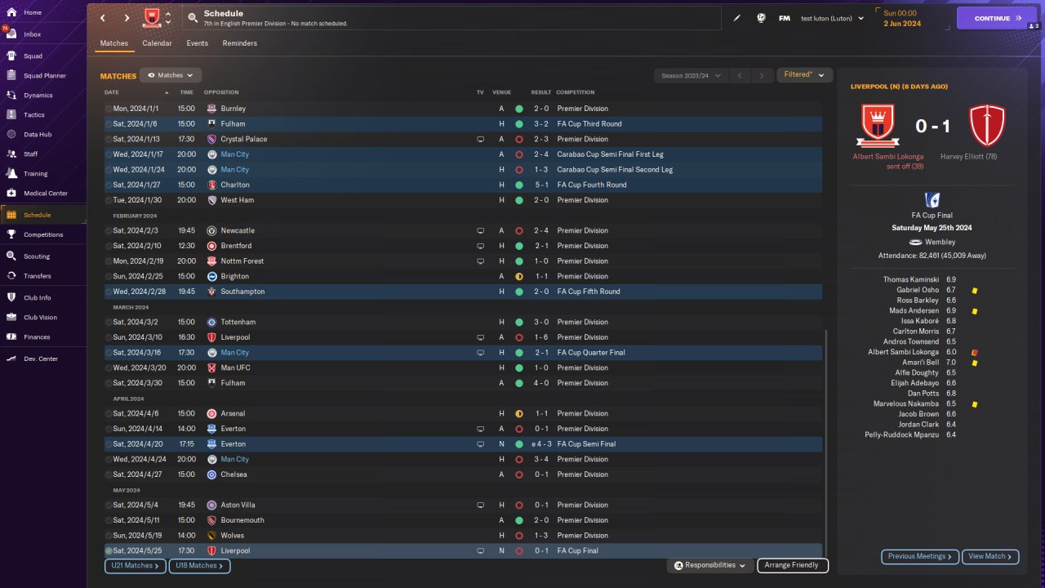Viewport: 1045px width, 588px height.
Task: Click the Previous Meetings button
Action: pos(919,556)
